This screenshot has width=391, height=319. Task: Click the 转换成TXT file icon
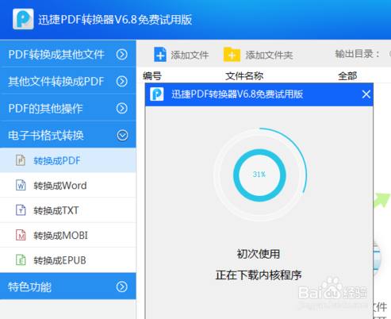pyautogui.click(x=21, y=210)
